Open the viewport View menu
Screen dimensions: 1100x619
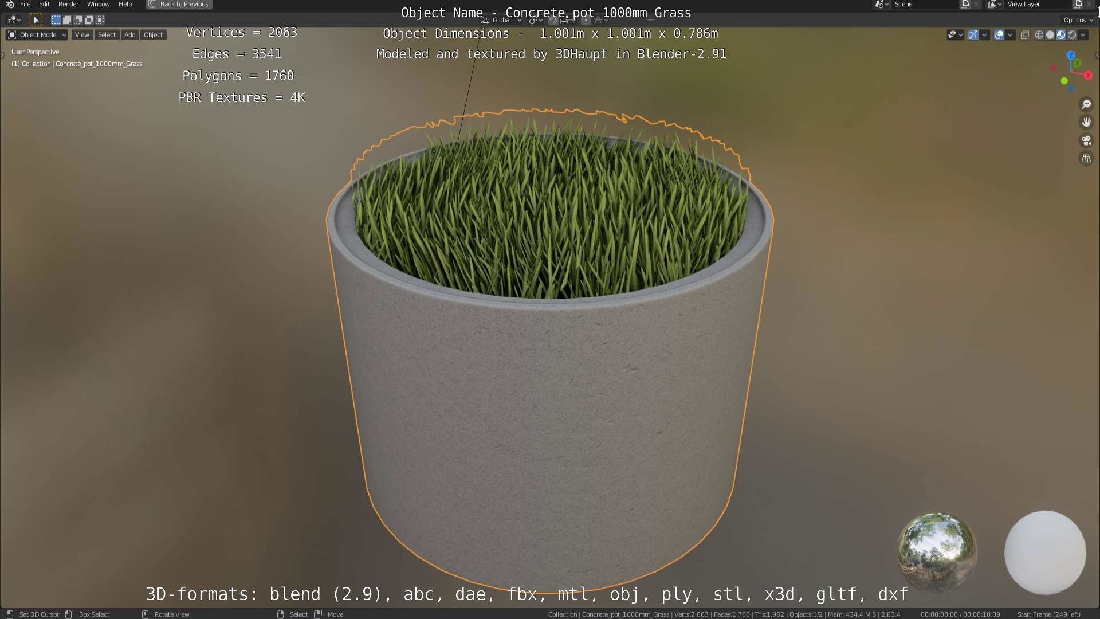click(x=82, y=35)
